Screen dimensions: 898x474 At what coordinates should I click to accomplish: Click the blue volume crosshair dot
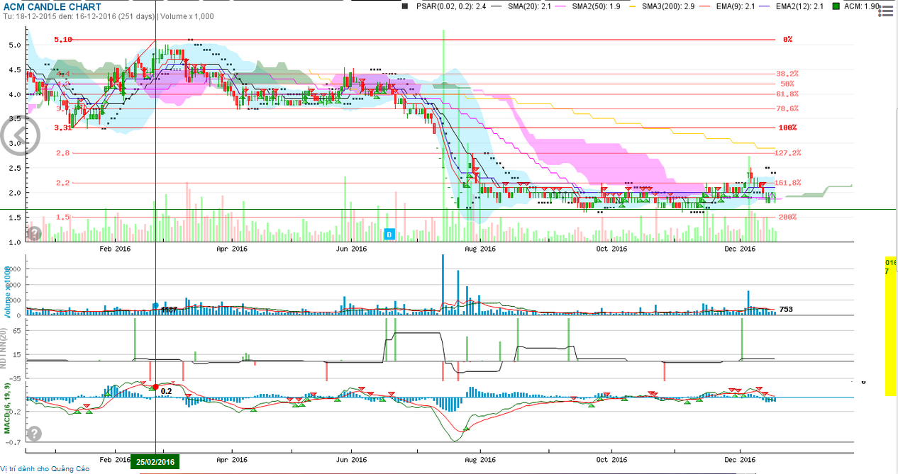pyautogui.click(x=155, y=305)
